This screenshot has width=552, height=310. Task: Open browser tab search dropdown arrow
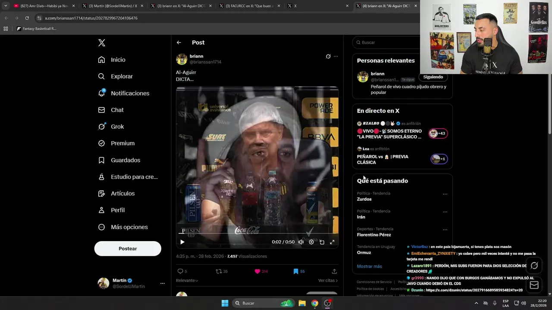[x=5, y=6]
